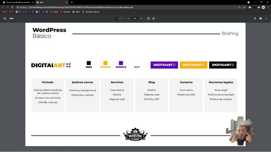Open PDF viewer more actions menu
The height and width of the screenshot is (152, 271).
coord(266,19)
